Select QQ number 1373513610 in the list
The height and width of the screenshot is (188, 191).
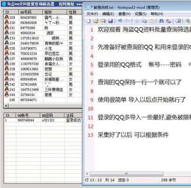(x=30, y=38)
